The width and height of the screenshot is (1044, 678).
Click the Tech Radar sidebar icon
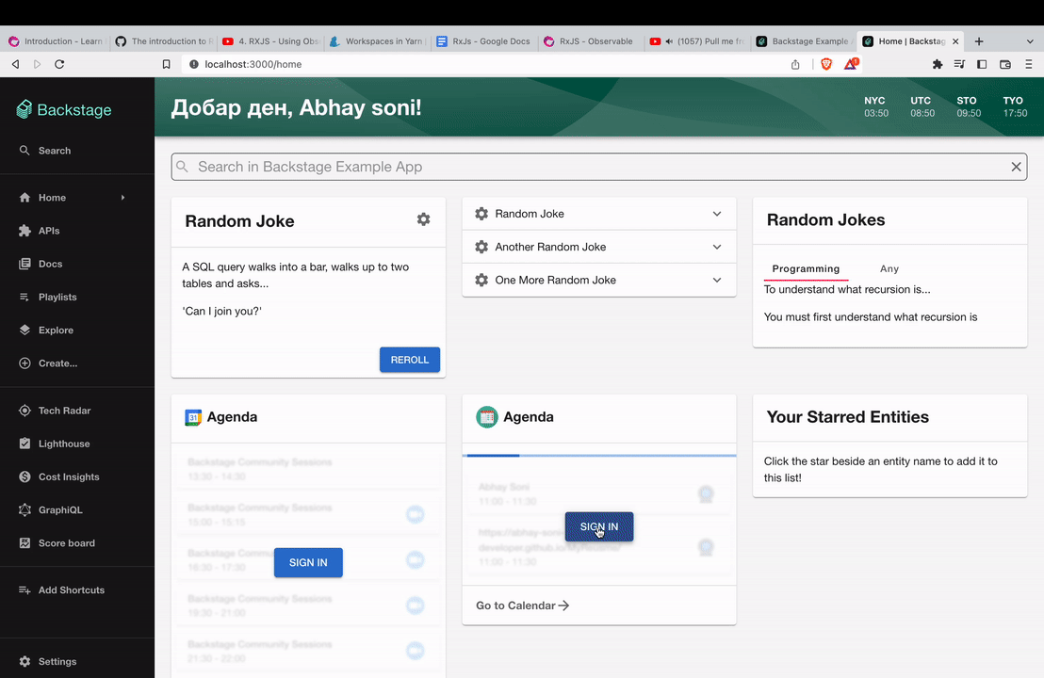pyautogui.click(x=24, y=411)
